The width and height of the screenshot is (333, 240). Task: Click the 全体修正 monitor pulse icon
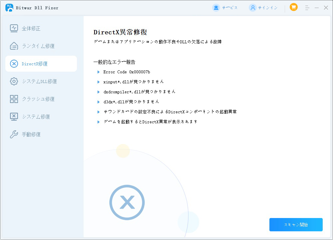[14, 28]
